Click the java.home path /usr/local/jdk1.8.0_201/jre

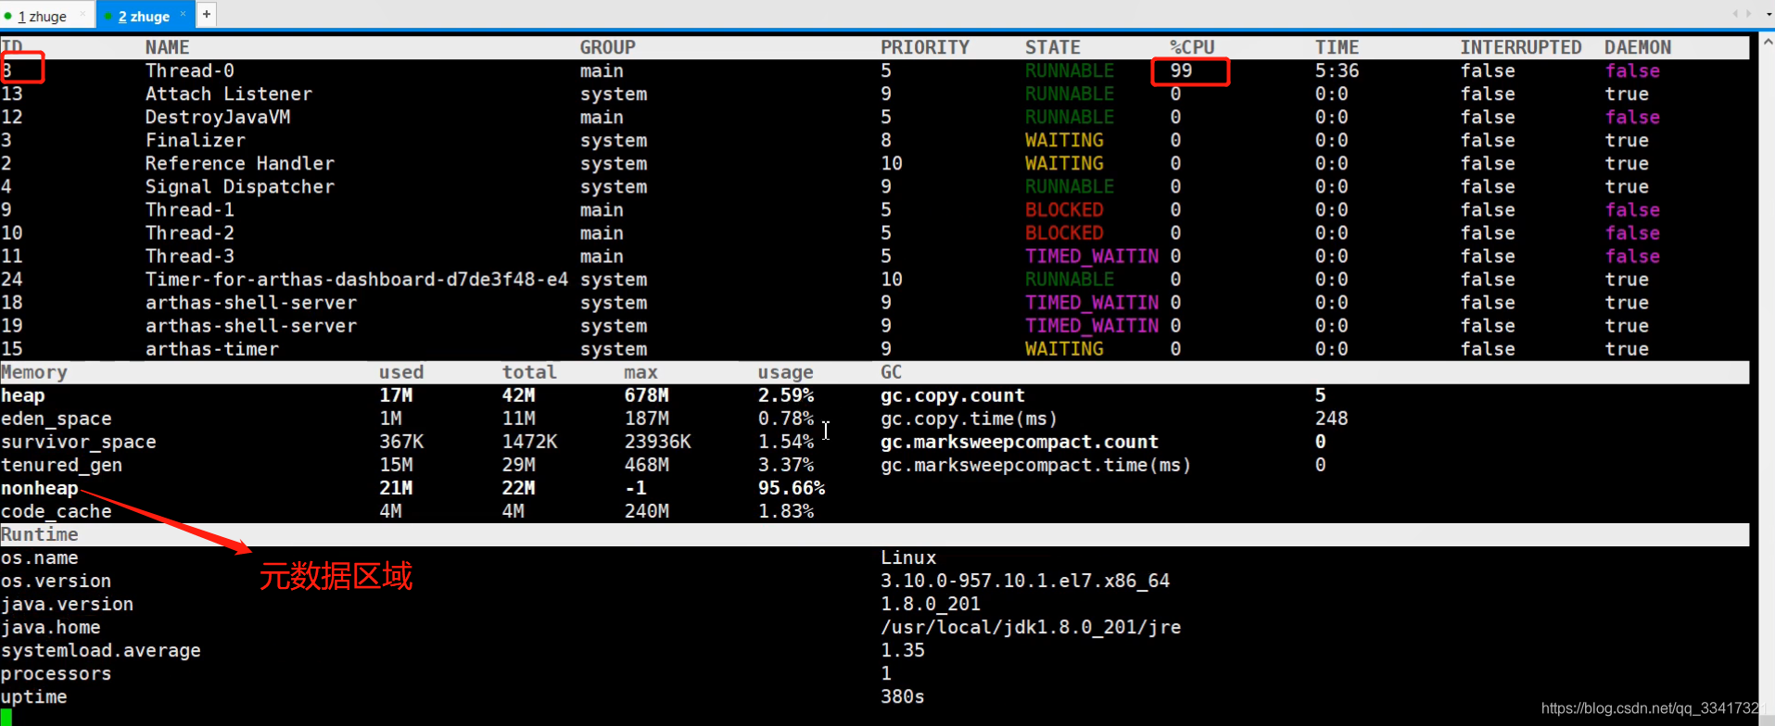pos(1030,627)
